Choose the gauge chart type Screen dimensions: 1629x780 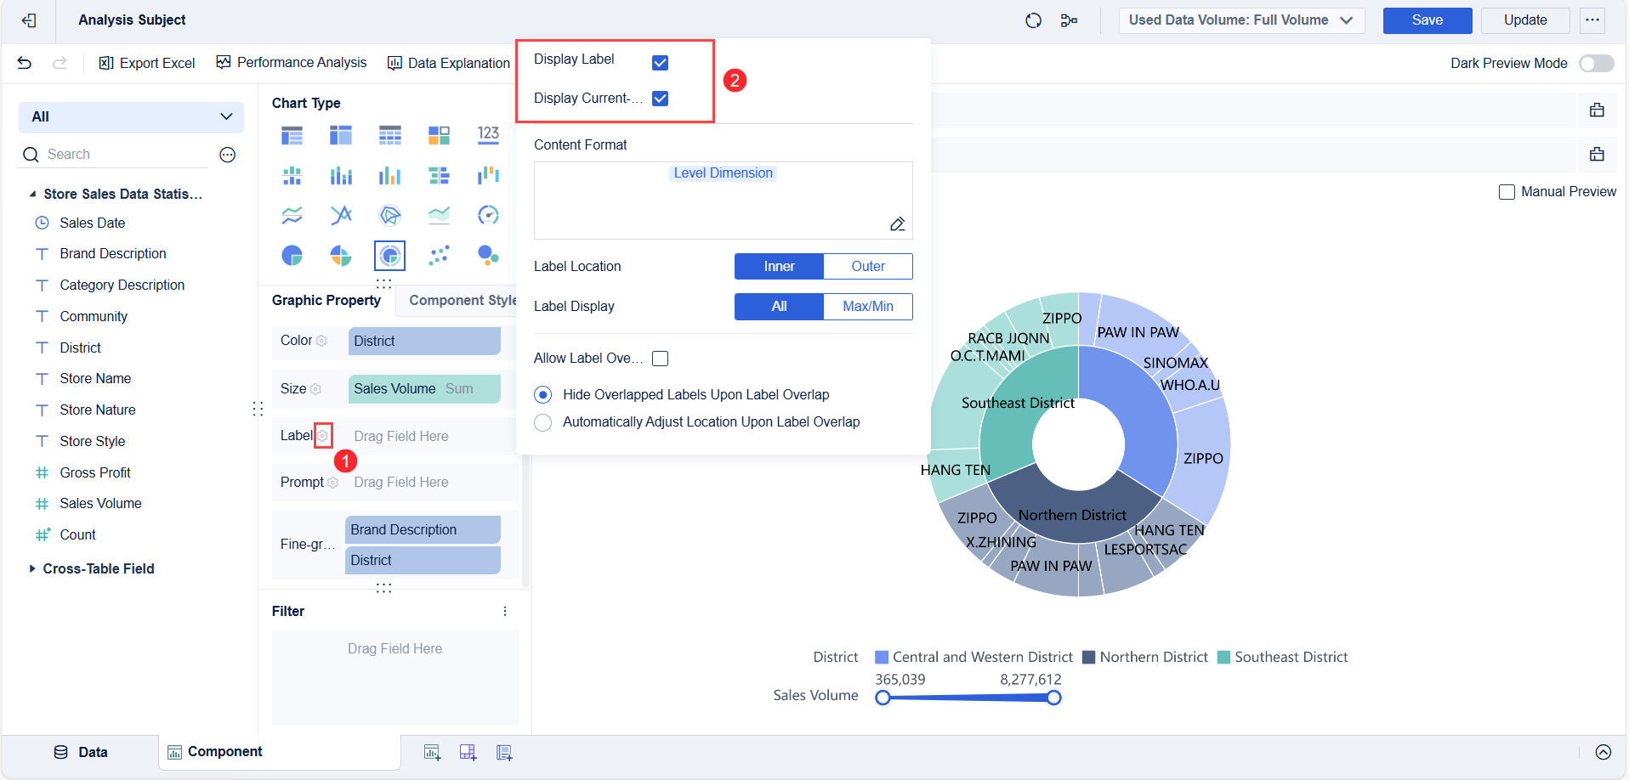pyautogui.click(x=489, y=215)
